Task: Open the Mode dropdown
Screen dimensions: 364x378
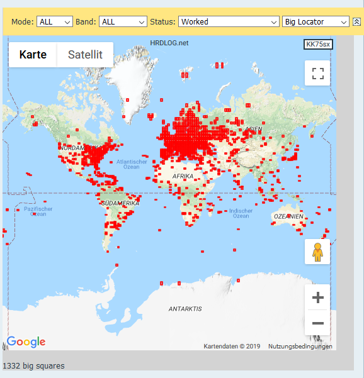Action: coord(55,21)
